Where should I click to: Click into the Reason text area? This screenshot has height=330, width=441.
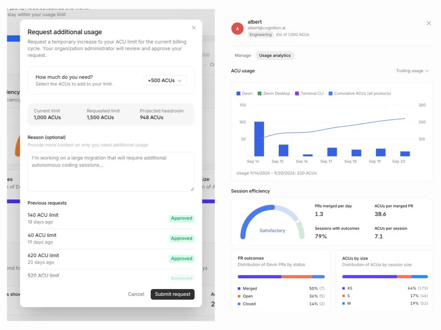[x=111, y=172]
